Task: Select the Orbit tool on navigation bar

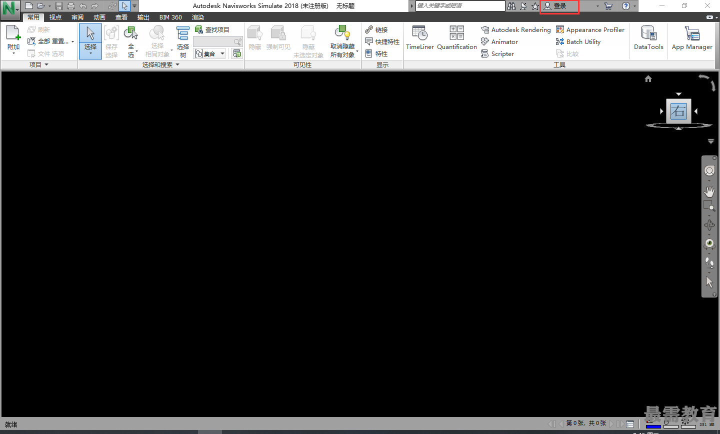Action: tap(709, 225)
